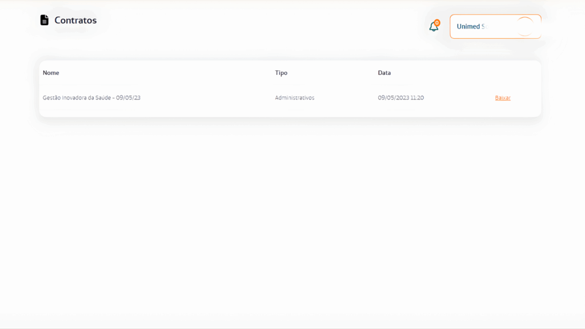Click the Administrativos type cell
This screenshot has width=585, height=329.
[295, 98]
